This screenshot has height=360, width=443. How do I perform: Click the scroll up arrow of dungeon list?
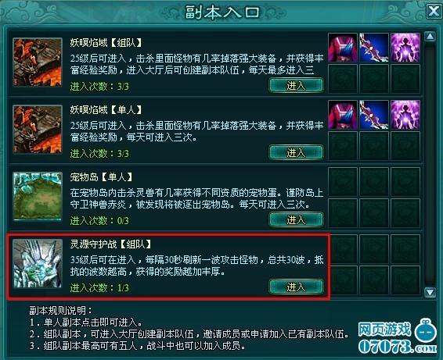430,37
